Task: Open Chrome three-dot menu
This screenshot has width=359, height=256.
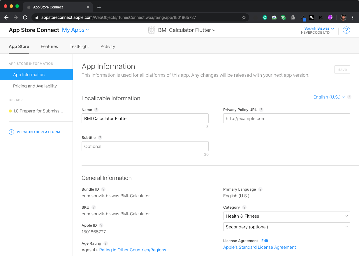Action: [x=353, y=17]
